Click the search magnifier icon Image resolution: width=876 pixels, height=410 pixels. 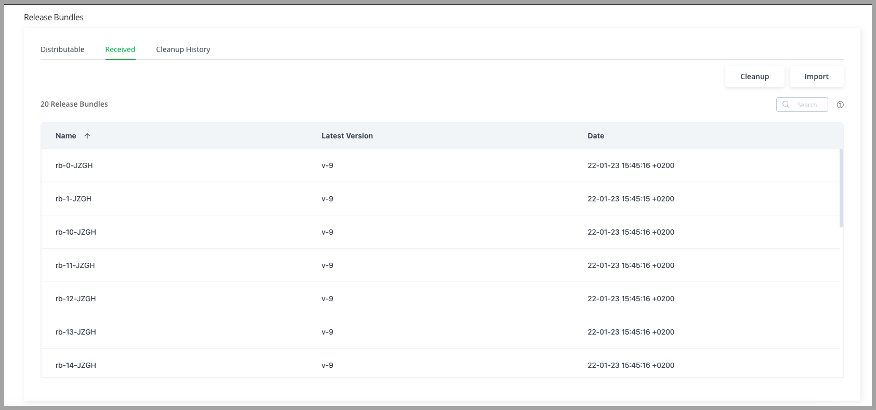point(786,105)
